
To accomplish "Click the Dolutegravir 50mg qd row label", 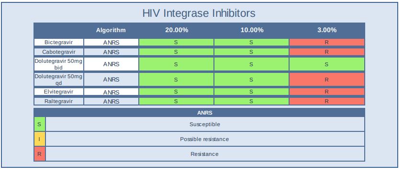I will coord(59,80).
